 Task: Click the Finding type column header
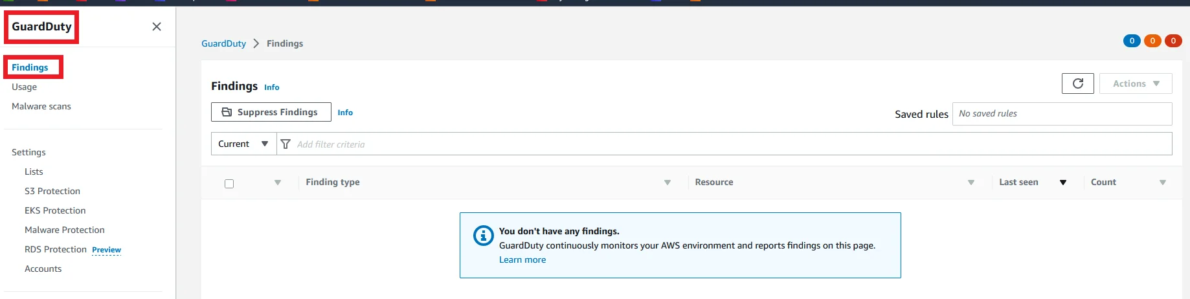333,182
